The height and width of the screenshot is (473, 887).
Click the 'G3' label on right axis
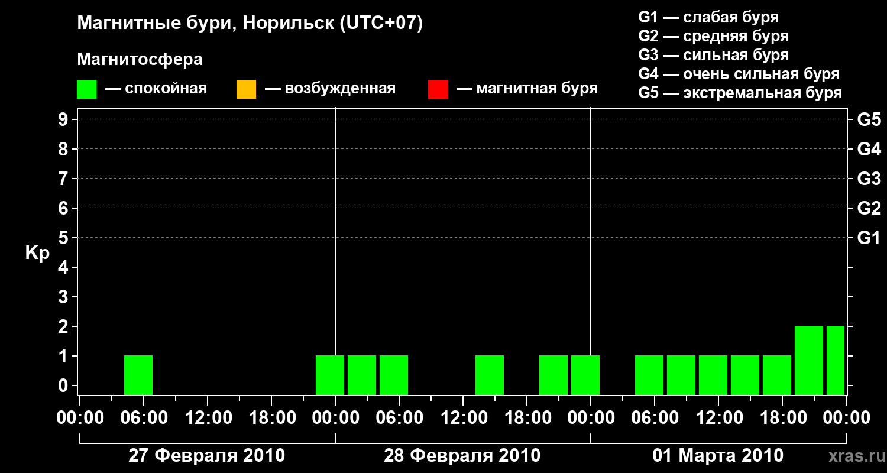tap(869, 179)
